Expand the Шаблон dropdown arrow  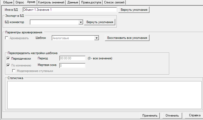click(x=96, y=38)
